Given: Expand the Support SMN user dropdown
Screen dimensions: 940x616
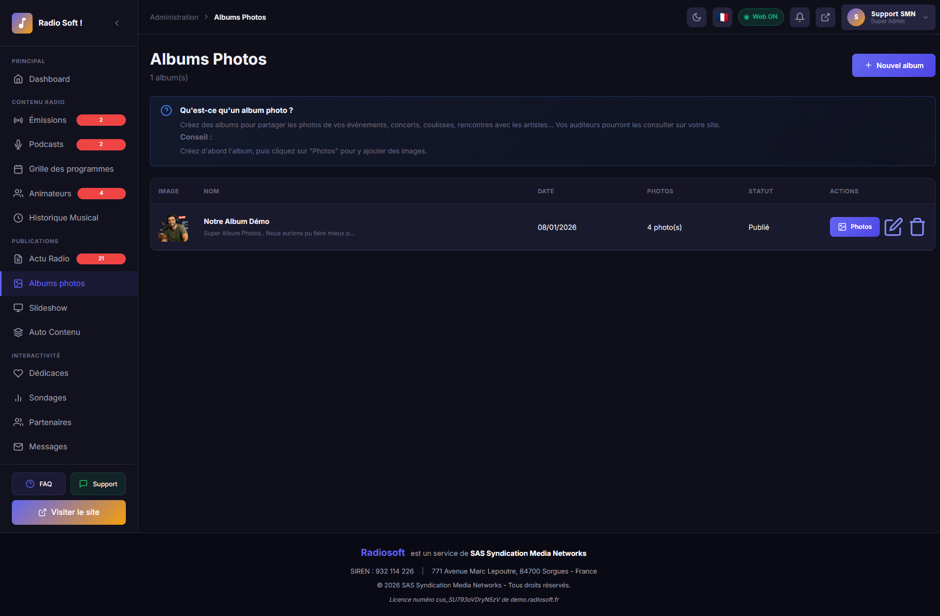Looking at the screenshot, I should pyautogui.click(x=926, y=17).
